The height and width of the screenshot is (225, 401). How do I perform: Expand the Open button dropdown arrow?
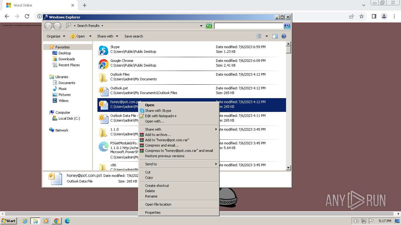click(90, 36)
